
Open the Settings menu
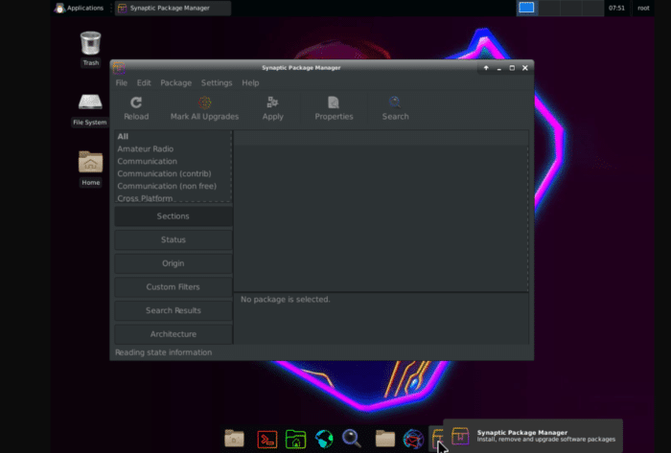coord(217,83)
